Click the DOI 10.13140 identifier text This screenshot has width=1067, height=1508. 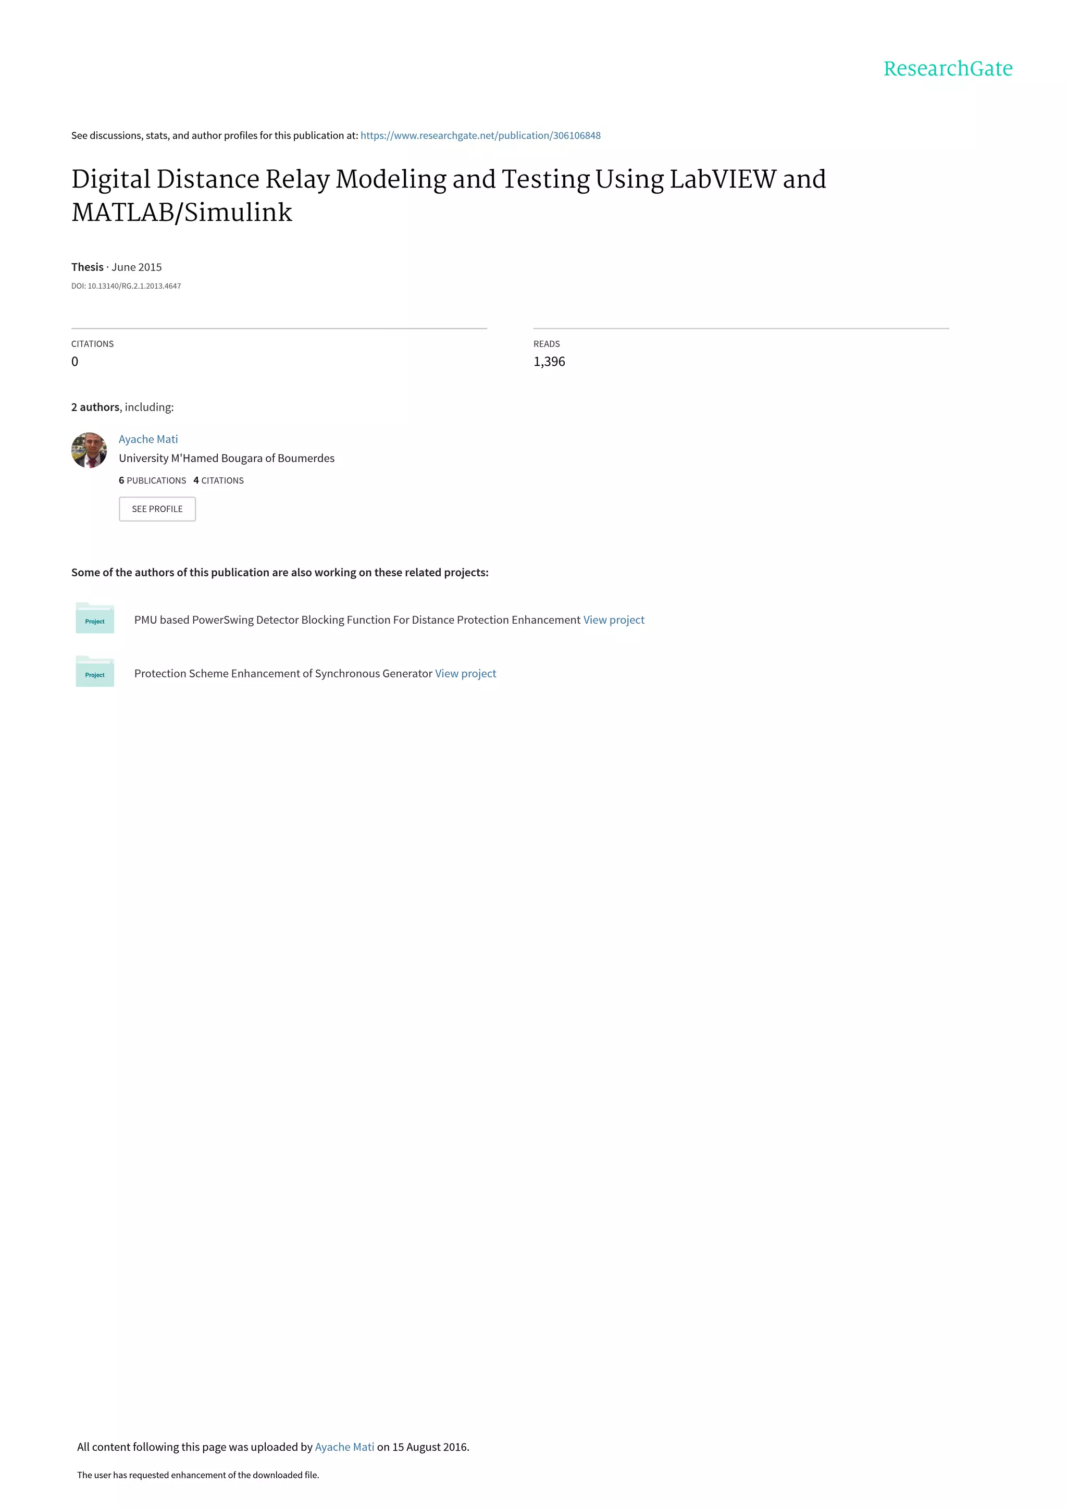point(126,286)
